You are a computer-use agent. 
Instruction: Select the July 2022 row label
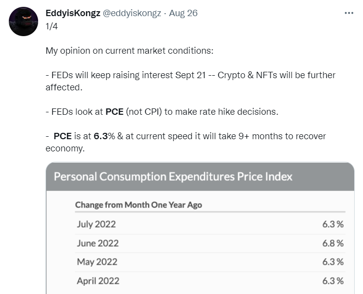96,224
